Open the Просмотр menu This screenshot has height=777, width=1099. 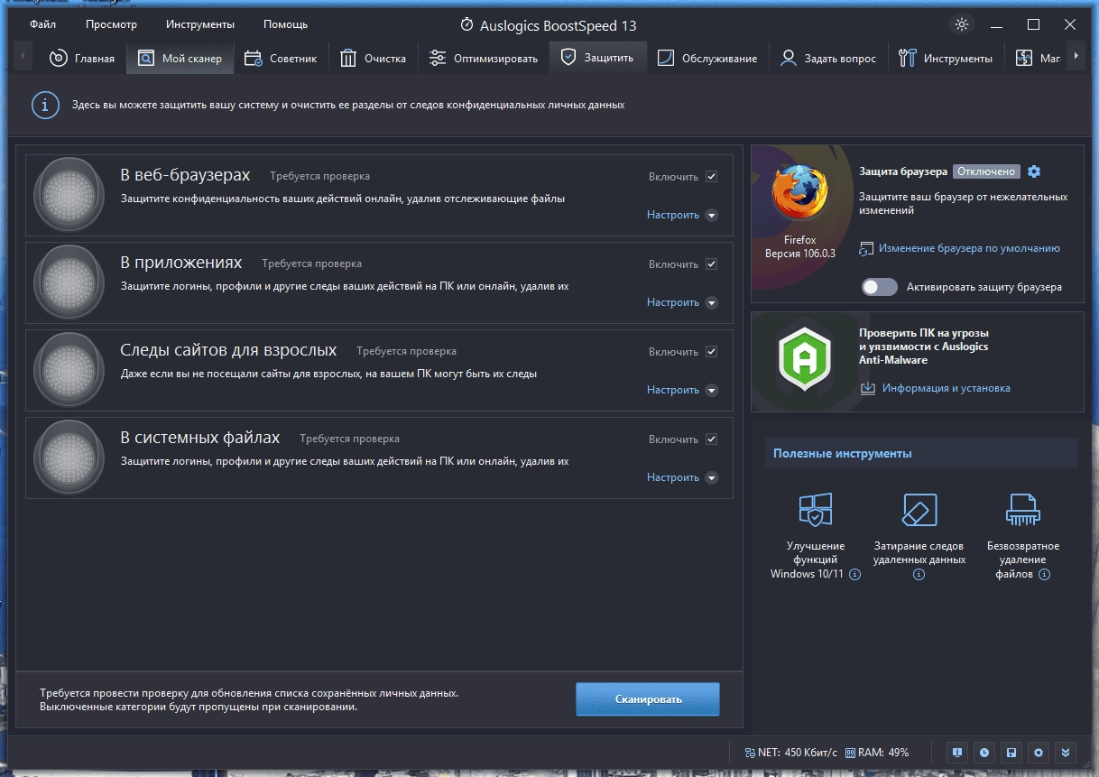click(111, 24)
